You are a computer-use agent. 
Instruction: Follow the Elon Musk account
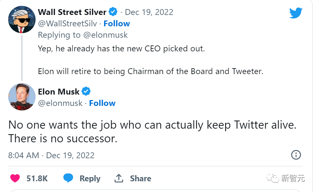(x=102, y=103)
